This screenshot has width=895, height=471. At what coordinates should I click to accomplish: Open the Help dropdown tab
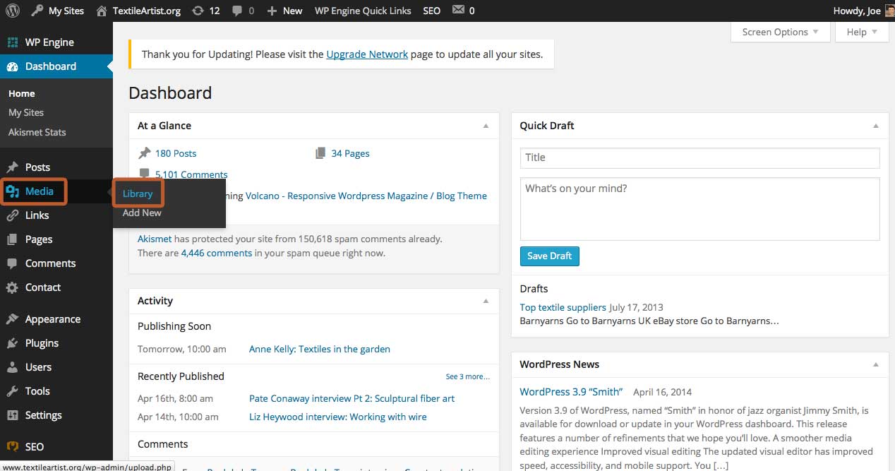(x=862, y=32)
